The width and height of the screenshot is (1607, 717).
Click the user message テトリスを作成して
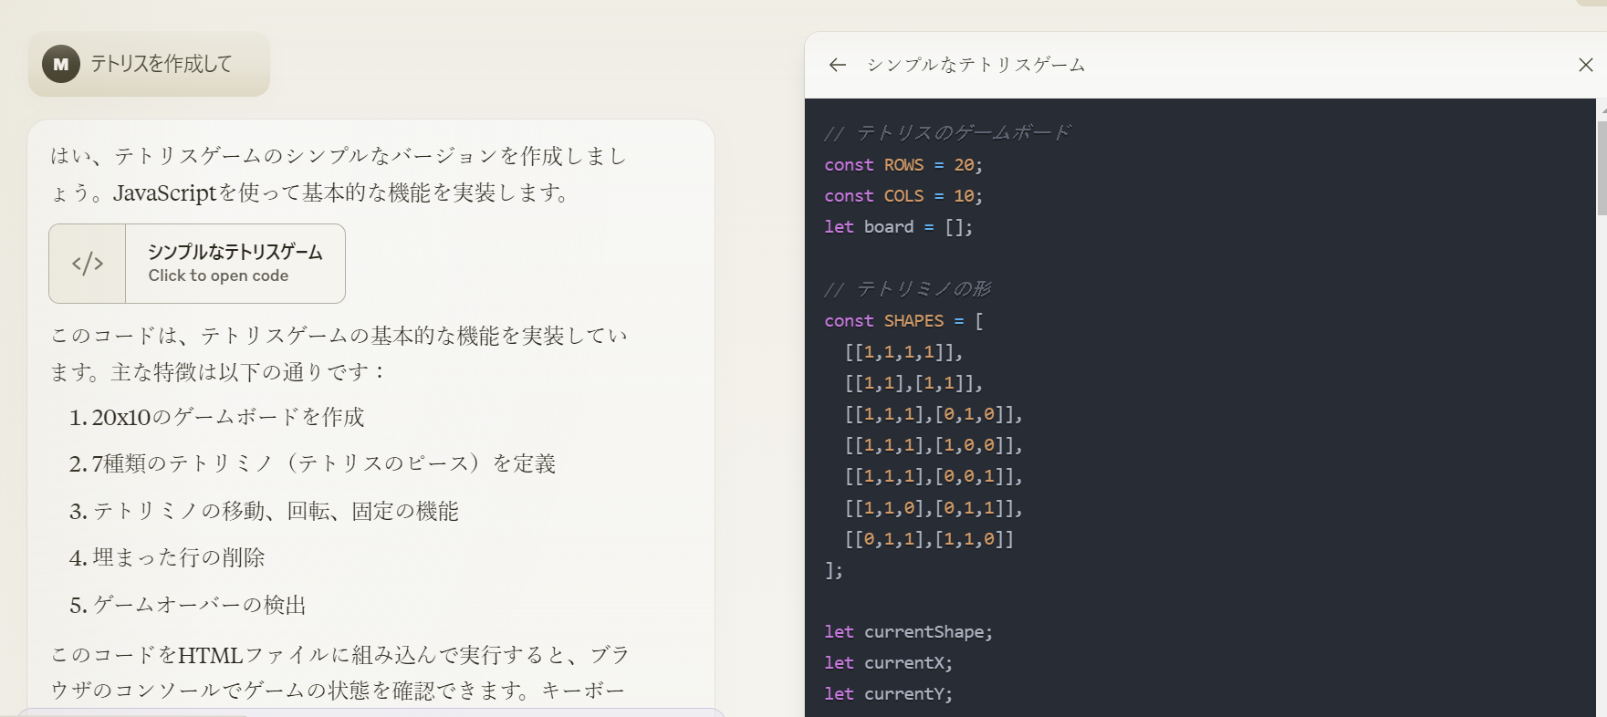tap(161, 64)
